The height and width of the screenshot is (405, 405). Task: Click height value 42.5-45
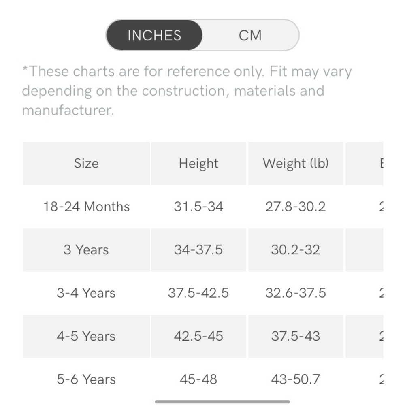coord(198,336)
